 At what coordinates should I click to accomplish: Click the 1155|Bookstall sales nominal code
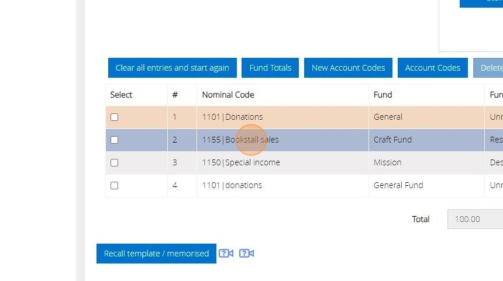pos(240,140)
